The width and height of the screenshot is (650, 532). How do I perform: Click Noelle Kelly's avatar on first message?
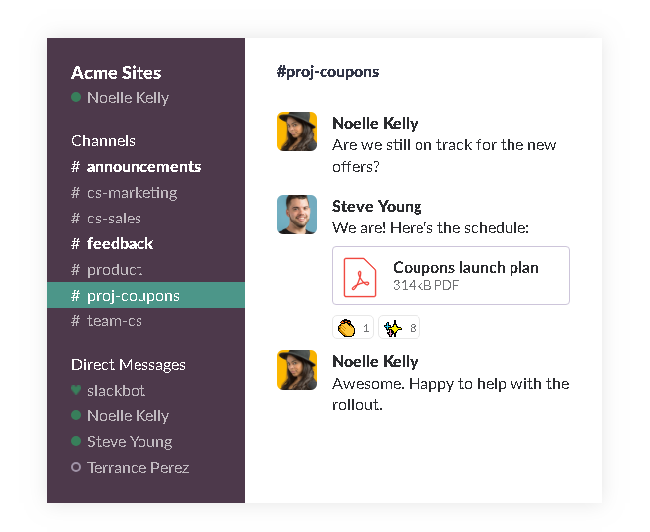[297, 132]
